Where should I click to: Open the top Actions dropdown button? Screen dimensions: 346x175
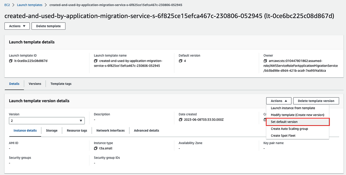17,26
